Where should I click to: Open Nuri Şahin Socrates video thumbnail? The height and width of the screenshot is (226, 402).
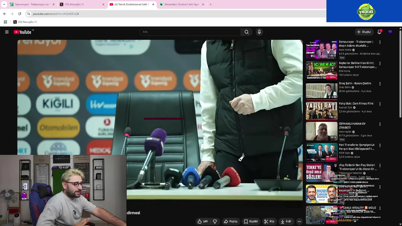point(321,194)
